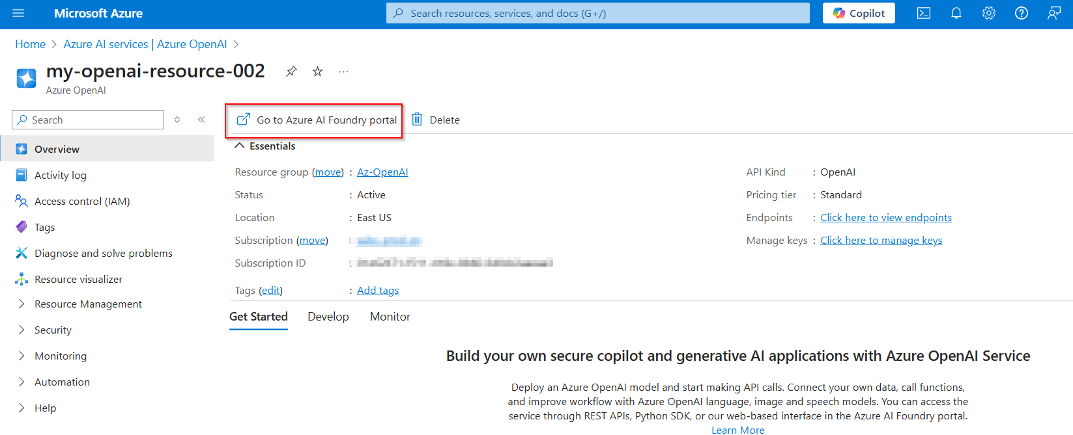Click the Delete button label
1073x435 pixels.
(x=445, y=120)
